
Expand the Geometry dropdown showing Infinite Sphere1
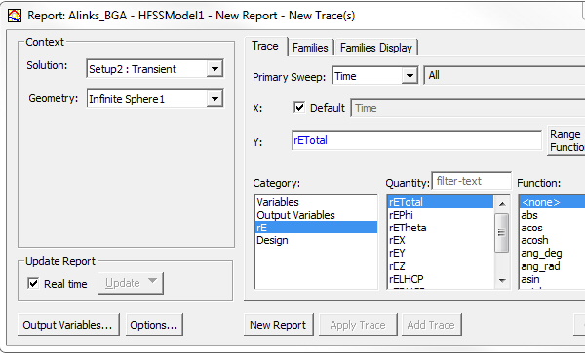click(x=155, y=98)
